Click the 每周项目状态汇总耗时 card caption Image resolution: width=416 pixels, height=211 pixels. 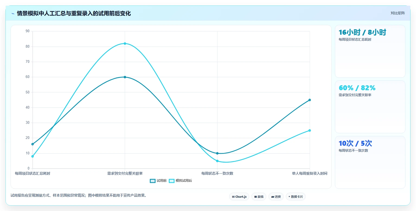point(355,40)
